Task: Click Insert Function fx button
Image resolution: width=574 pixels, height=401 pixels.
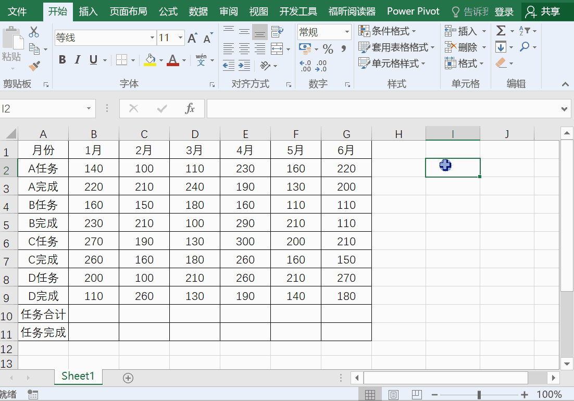Action: [190, 108]
